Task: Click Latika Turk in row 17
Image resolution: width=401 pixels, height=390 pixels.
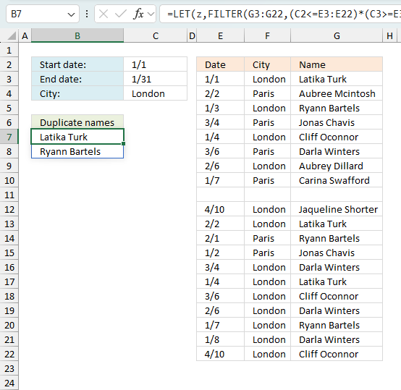Action: pyautogui.click(x=337, y=282)
